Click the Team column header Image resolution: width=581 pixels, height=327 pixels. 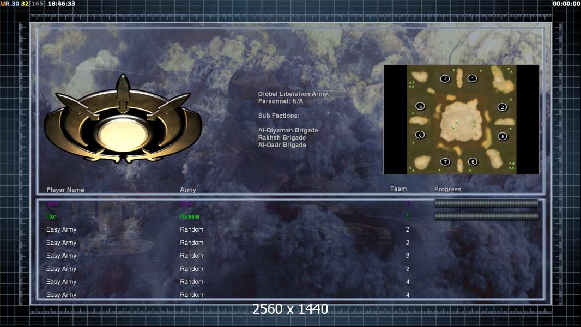coord(398,189)
